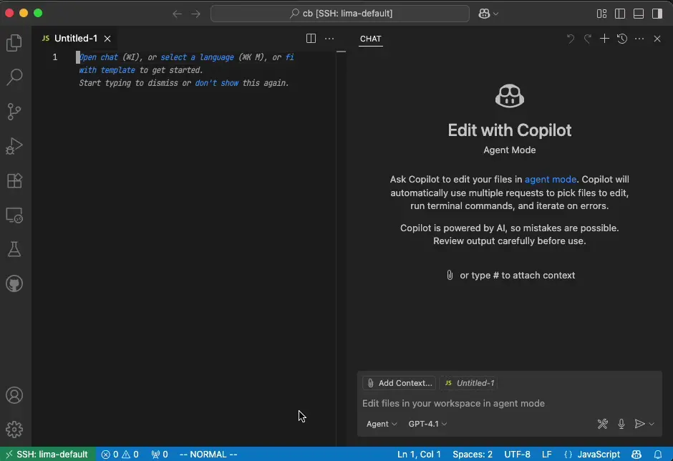Open errors and warnings status item
This screenshot has width=673, height=461.
(x=120, y=454)
